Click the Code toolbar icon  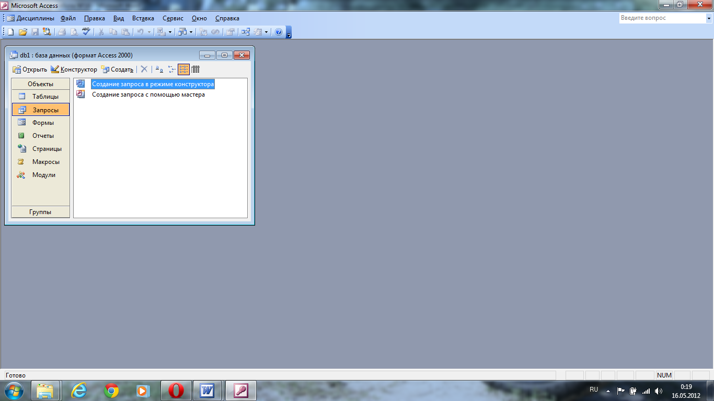coord(203,32)
